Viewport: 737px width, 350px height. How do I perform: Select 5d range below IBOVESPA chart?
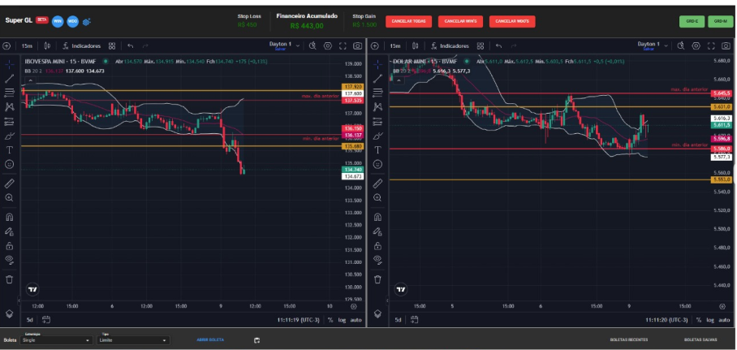pos(29,320)
